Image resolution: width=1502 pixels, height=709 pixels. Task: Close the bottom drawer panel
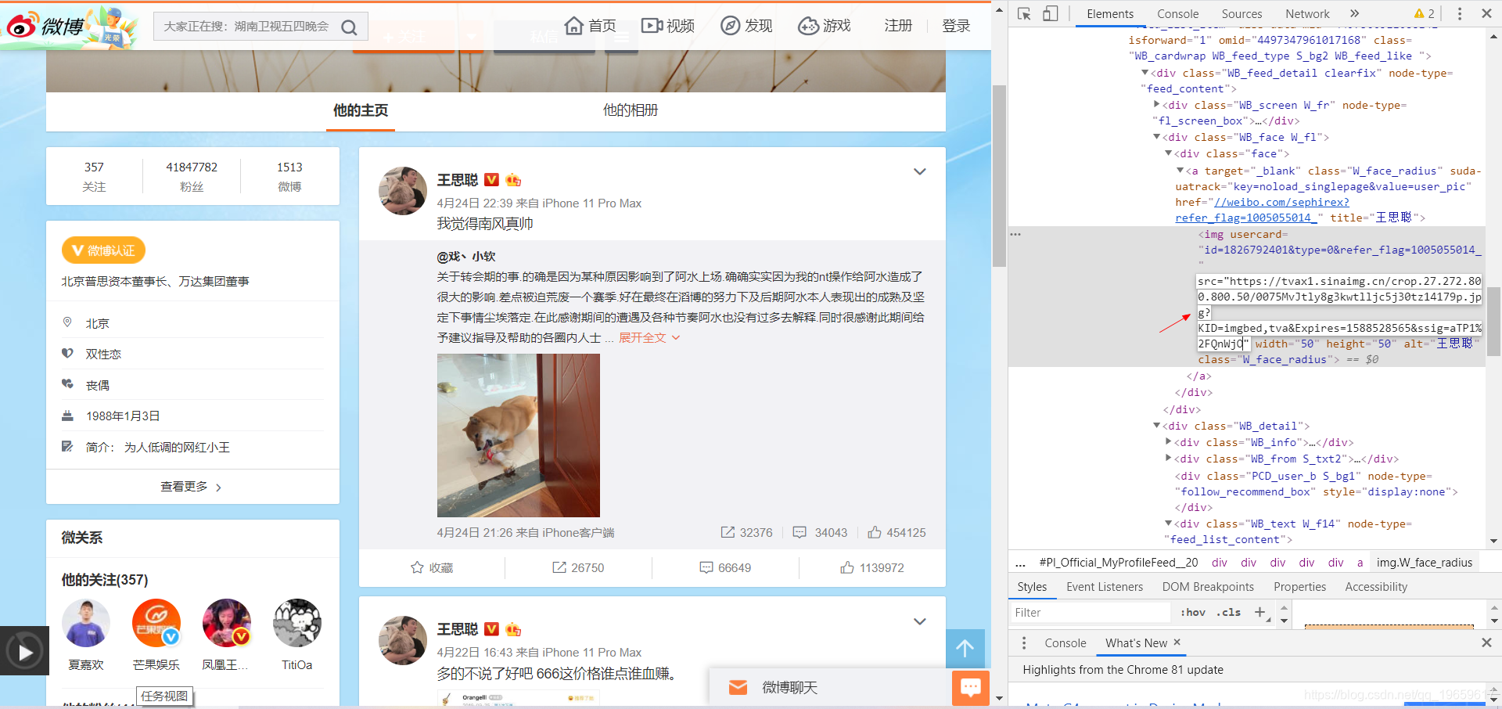[x=1486, y=642]
